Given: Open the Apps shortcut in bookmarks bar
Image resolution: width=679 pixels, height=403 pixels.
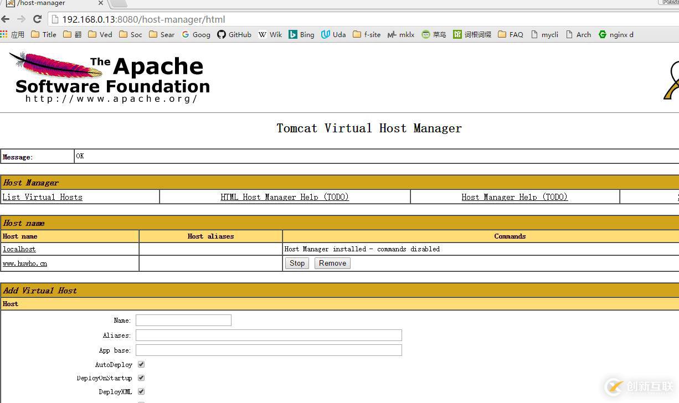Looking at the screenshot, I should (x=13, y=34).
